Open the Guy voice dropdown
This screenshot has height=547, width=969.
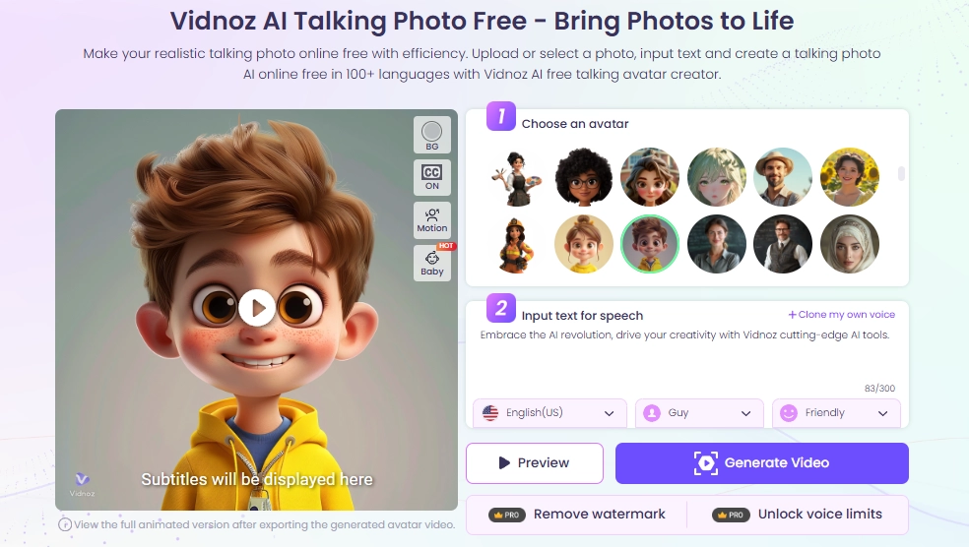(699, 413)
